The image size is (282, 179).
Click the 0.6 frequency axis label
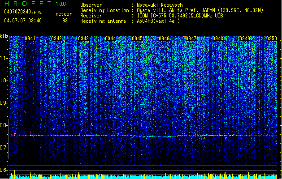4,170
